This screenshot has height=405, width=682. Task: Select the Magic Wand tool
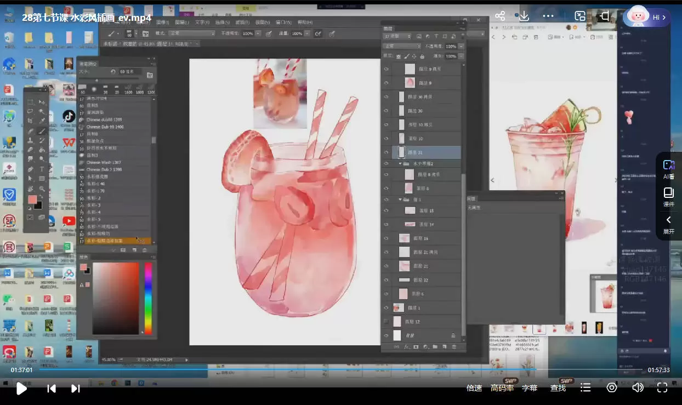[42, 111]
